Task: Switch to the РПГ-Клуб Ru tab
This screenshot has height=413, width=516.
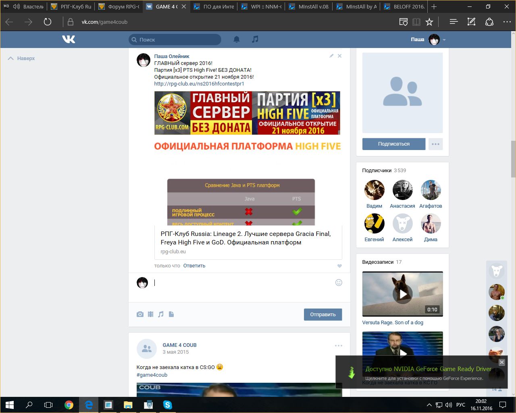Action: pyautogui.click(x=71, y=6)
